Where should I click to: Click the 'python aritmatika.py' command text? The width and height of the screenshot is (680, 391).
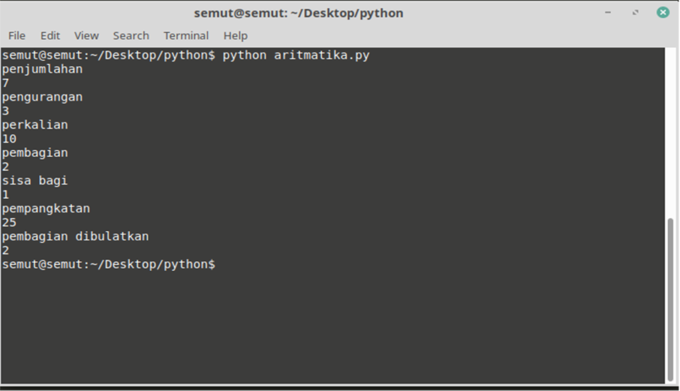296,56
